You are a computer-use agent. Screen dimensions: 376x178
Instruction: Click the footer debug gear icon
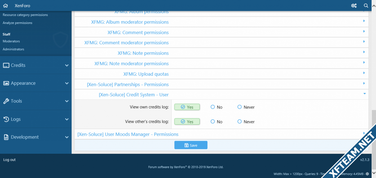click(367, 174)
